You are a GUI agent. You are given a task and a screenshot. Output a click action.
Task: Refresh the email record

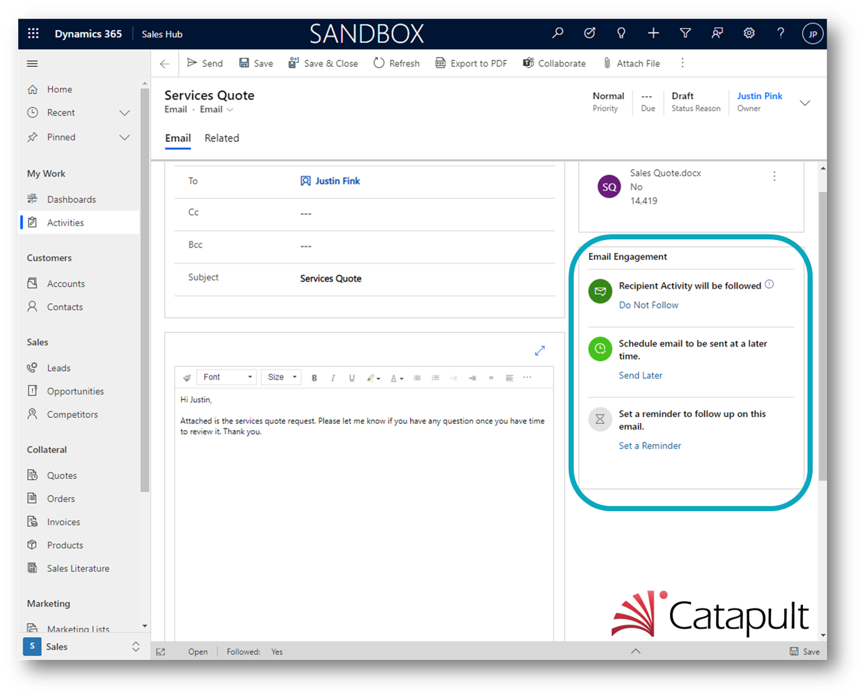click(x=397, y=63)
